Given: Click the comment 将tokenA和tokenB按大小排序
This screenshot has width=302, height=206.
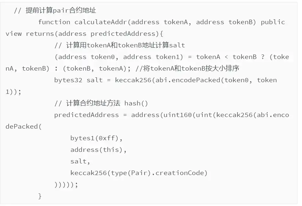Looking at the screenshot, I should click(x=188, y=68).
